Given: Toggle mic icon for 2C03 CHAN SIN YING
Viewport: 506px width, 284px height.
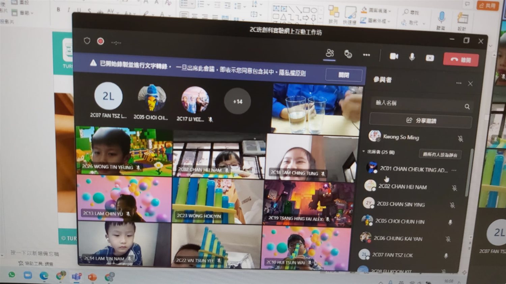Looking at the screenshot, I should pos(452,205).
